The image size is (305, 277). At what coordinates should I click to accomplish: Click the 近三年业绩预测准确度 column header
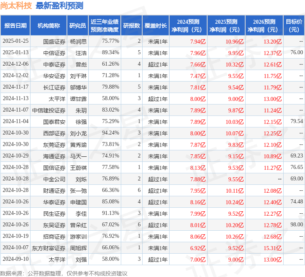[x=105, y=26]
